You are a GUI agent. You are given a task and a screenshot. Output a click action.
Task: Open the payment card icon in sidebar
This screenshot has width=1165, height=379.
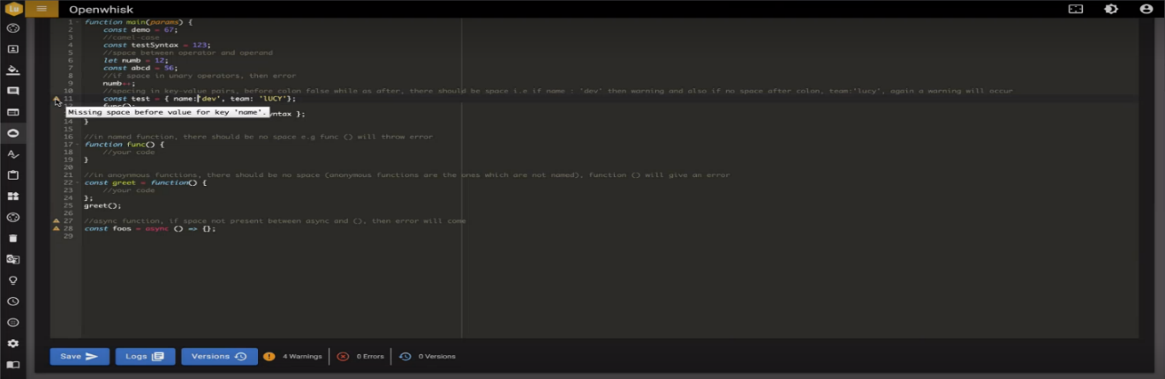click(13, 113)
